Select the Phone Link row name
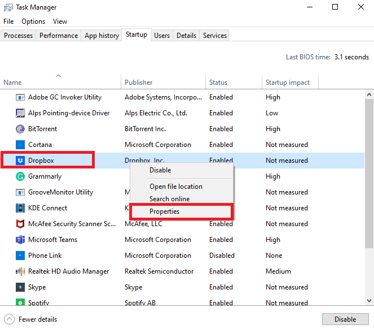 [x=45, y=256]
